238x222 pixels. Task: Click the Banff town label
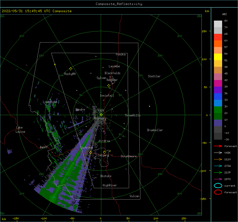coord(44,147)
